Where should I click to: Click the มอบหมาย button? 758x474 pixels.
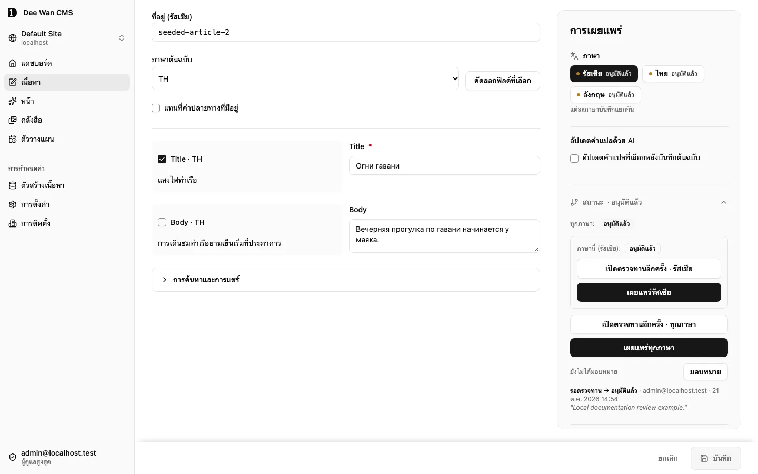[705, 372]
